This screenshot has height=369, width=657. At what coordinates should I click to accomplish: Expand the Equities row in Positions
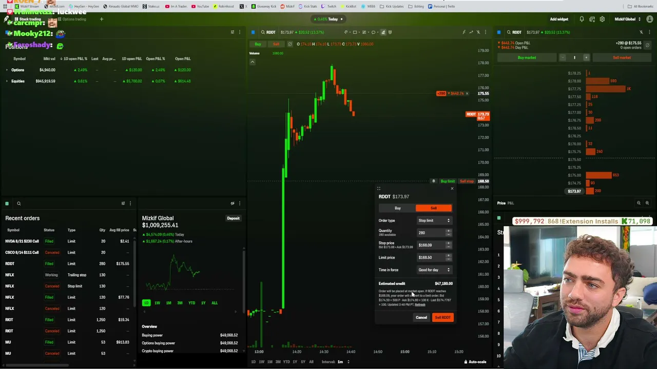(7, 81)
